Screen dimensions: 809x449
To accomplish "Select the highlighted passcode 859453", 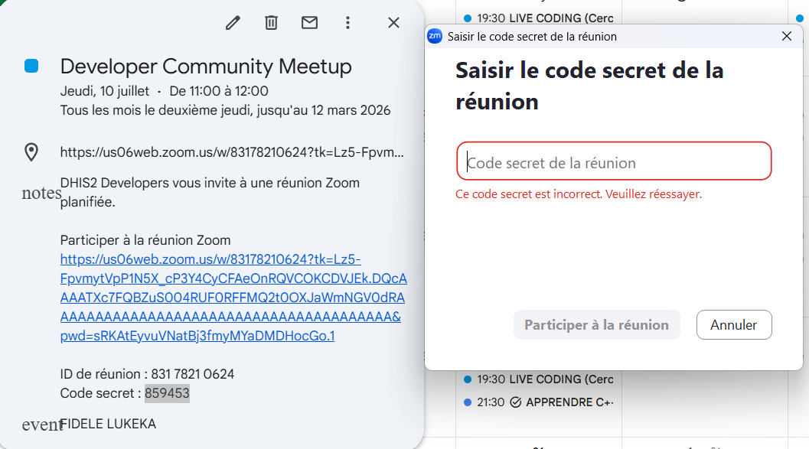I will pos(167,393).
